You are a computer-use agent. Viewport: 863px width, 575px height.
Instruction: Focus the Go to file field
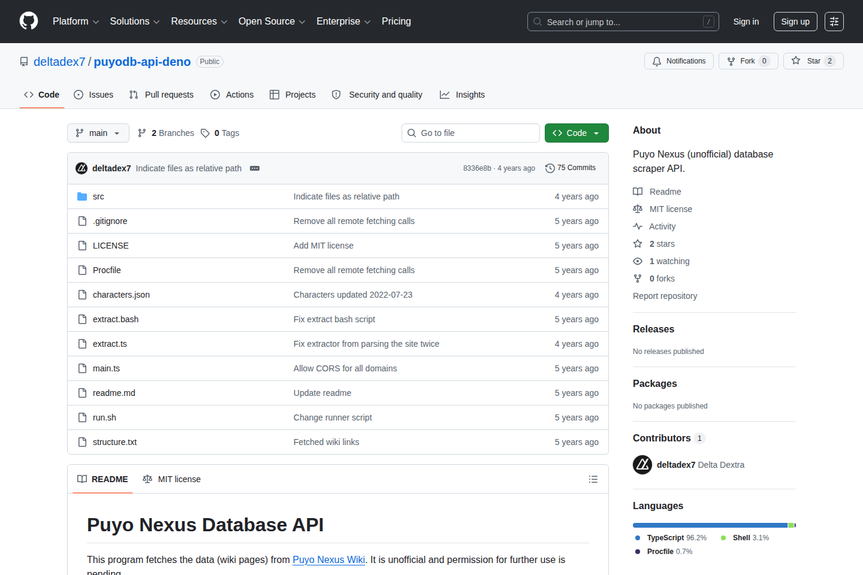point(470,133)
